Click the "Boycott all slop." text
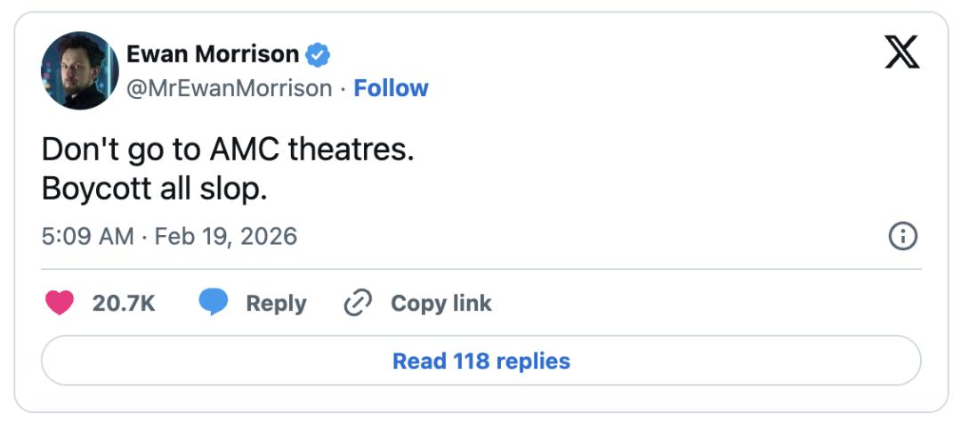This screenshot has height=431, width=961. pos(155,190)
